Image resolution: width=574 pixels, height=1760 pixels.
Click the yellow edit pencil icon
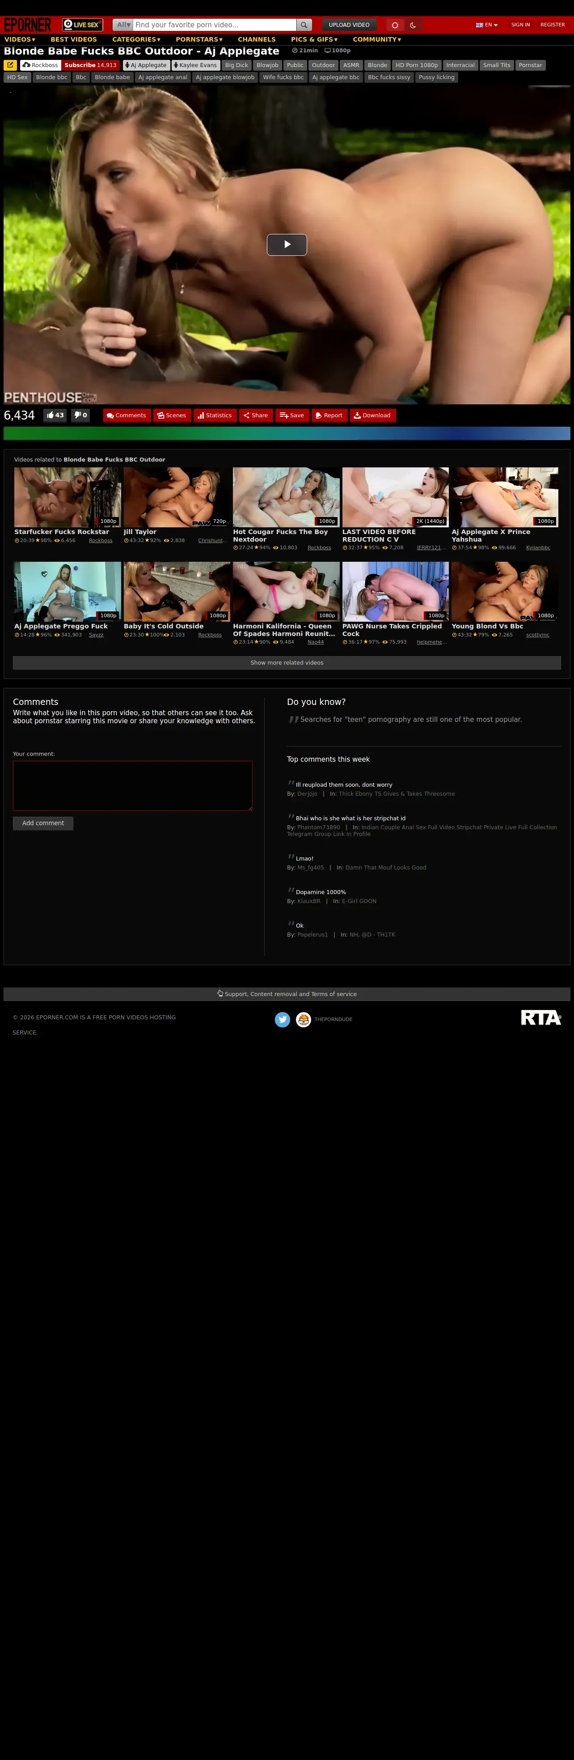10,65
